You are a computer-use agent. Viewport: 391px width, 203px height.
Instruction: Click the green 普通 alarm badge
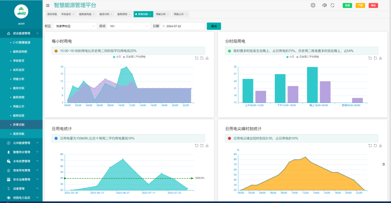(x=347, y=5)
